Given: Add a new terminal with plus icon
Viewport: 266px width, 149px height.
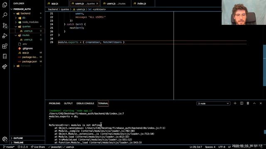Looking at the screenshot, I should pyautogui.click(x=235, y=103).
